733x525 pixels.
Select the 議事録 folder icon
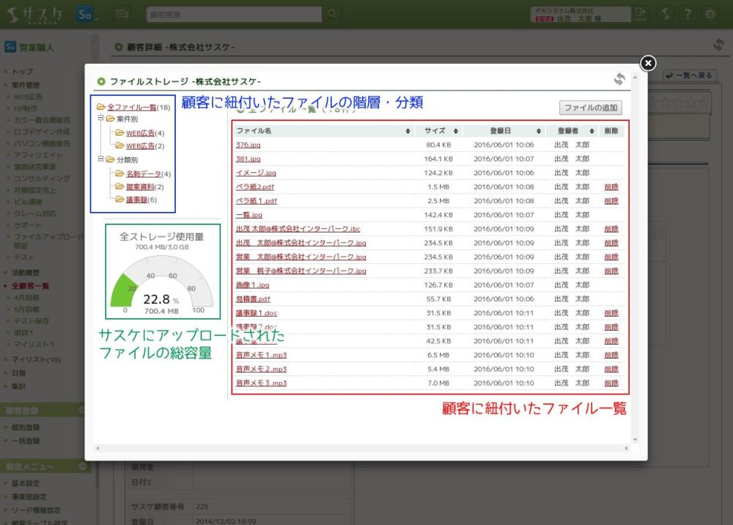(119, 199)
